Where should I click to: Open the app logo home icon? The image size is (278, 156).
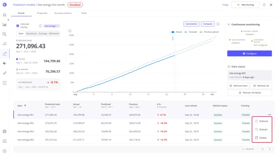click(x=5, y=5)
